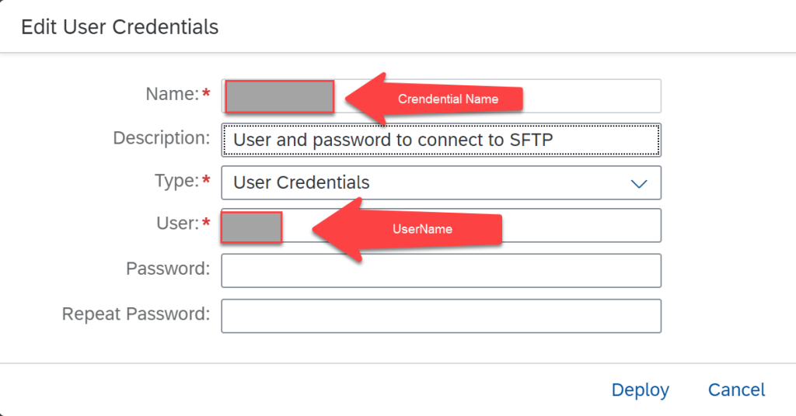Click the gray redacted box in User field
The width and height of the screenshot is (796, 416).
pyautogui.click(x=251, y=228)
